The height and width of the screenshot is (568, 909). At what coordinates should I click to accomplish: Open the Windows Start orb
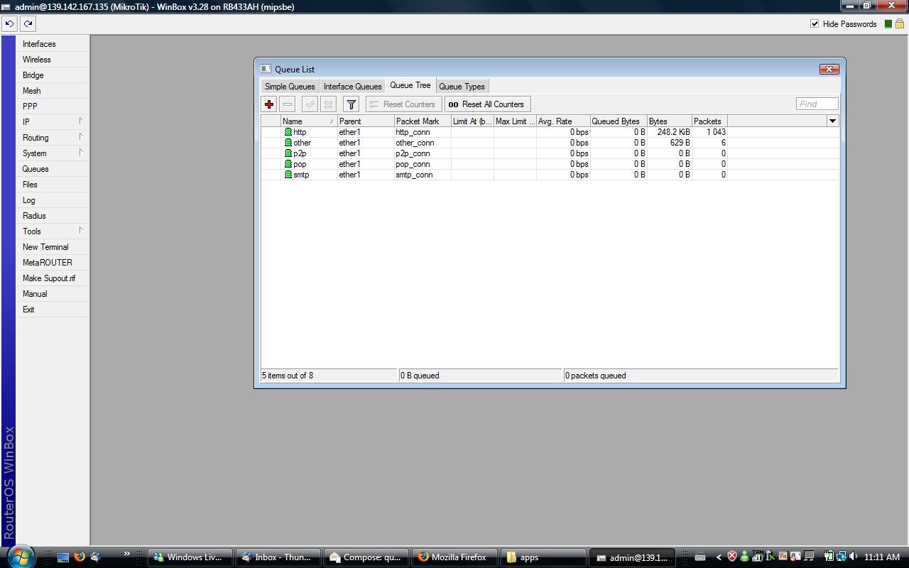(x=19, y=557)
